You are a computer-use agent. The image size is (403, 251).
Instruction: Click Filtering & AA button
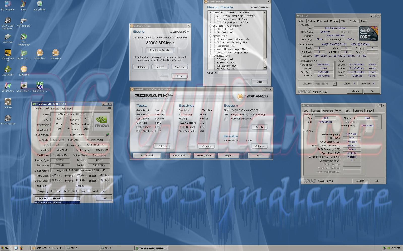click(x=205, y=156)
